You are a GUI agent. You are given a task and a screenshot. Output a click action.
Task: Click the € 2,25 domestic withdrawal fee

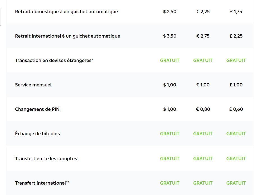pos(203,12)
